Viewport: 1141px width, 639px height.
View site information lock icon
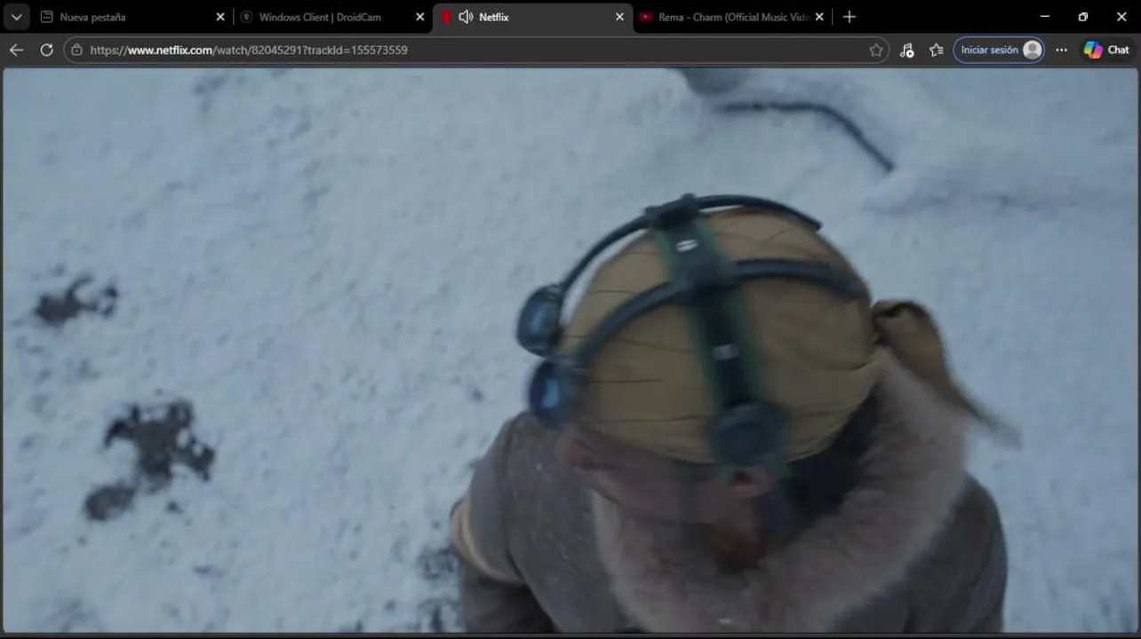(76, 50)
